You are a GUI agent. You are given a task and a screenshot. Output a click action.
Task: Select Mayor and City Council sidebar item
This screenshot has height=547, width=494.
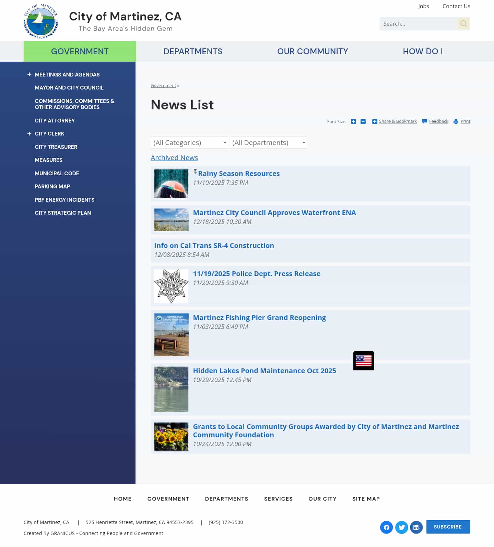click(69, 88)
